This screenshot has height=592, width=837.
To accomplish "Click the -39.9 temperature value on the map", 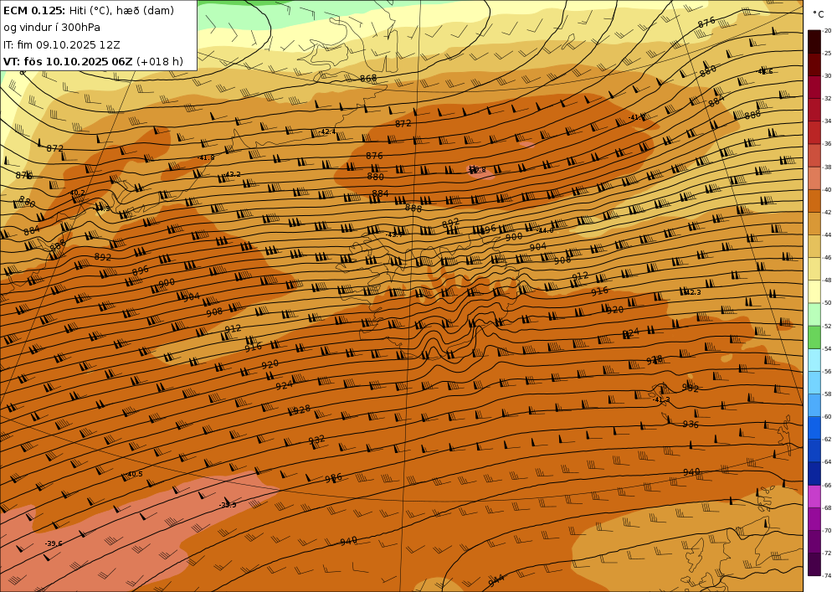I will coord(228,505).
